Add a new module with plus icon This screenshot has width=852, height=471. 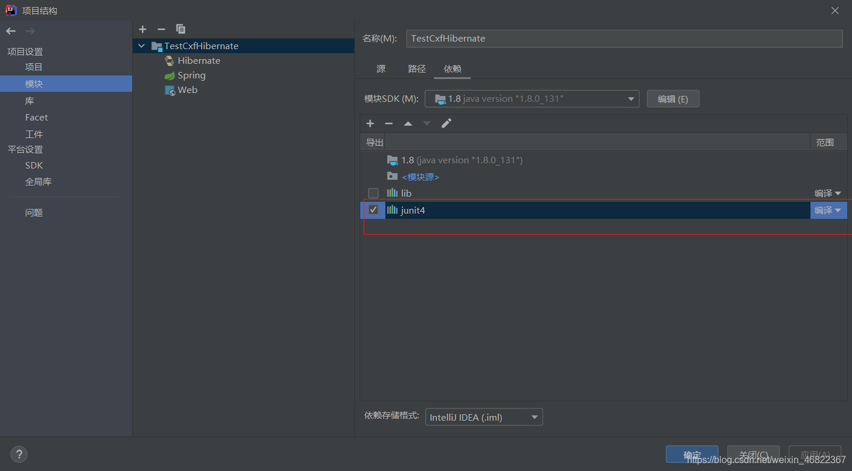pyautogui.click(x=143, y=29)
